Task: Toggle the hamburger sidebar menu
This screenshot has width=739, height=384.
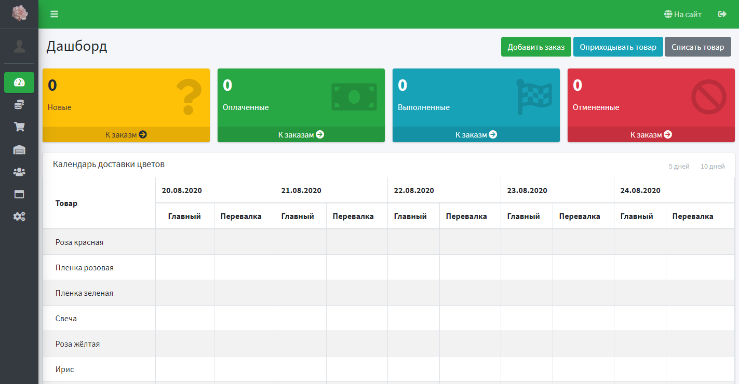Action: point(54,14)
